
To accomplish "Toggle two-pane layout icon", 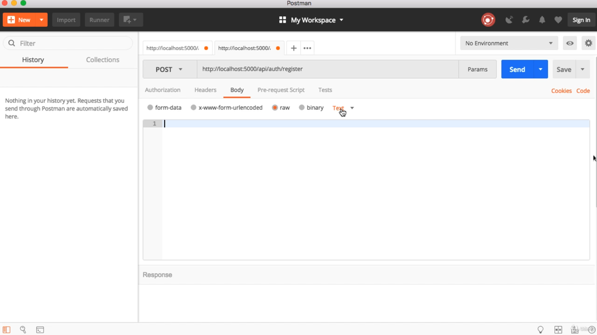I will [x=558, y=330].
